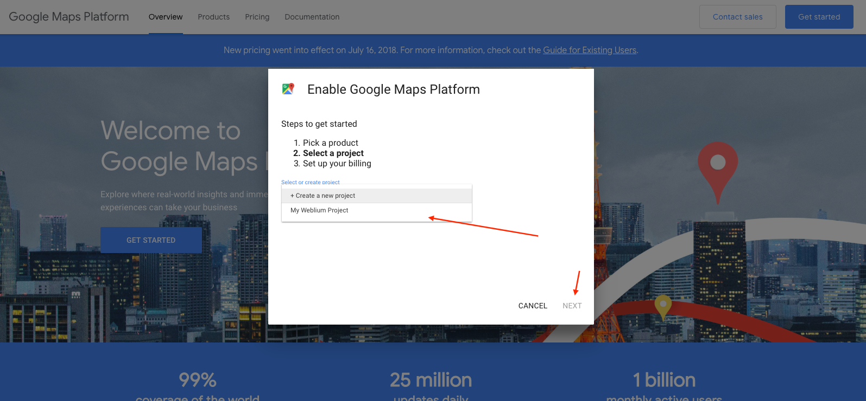Open the Products menu item
The width and height of the screenshot is (866, 401).
coord(213,17)
